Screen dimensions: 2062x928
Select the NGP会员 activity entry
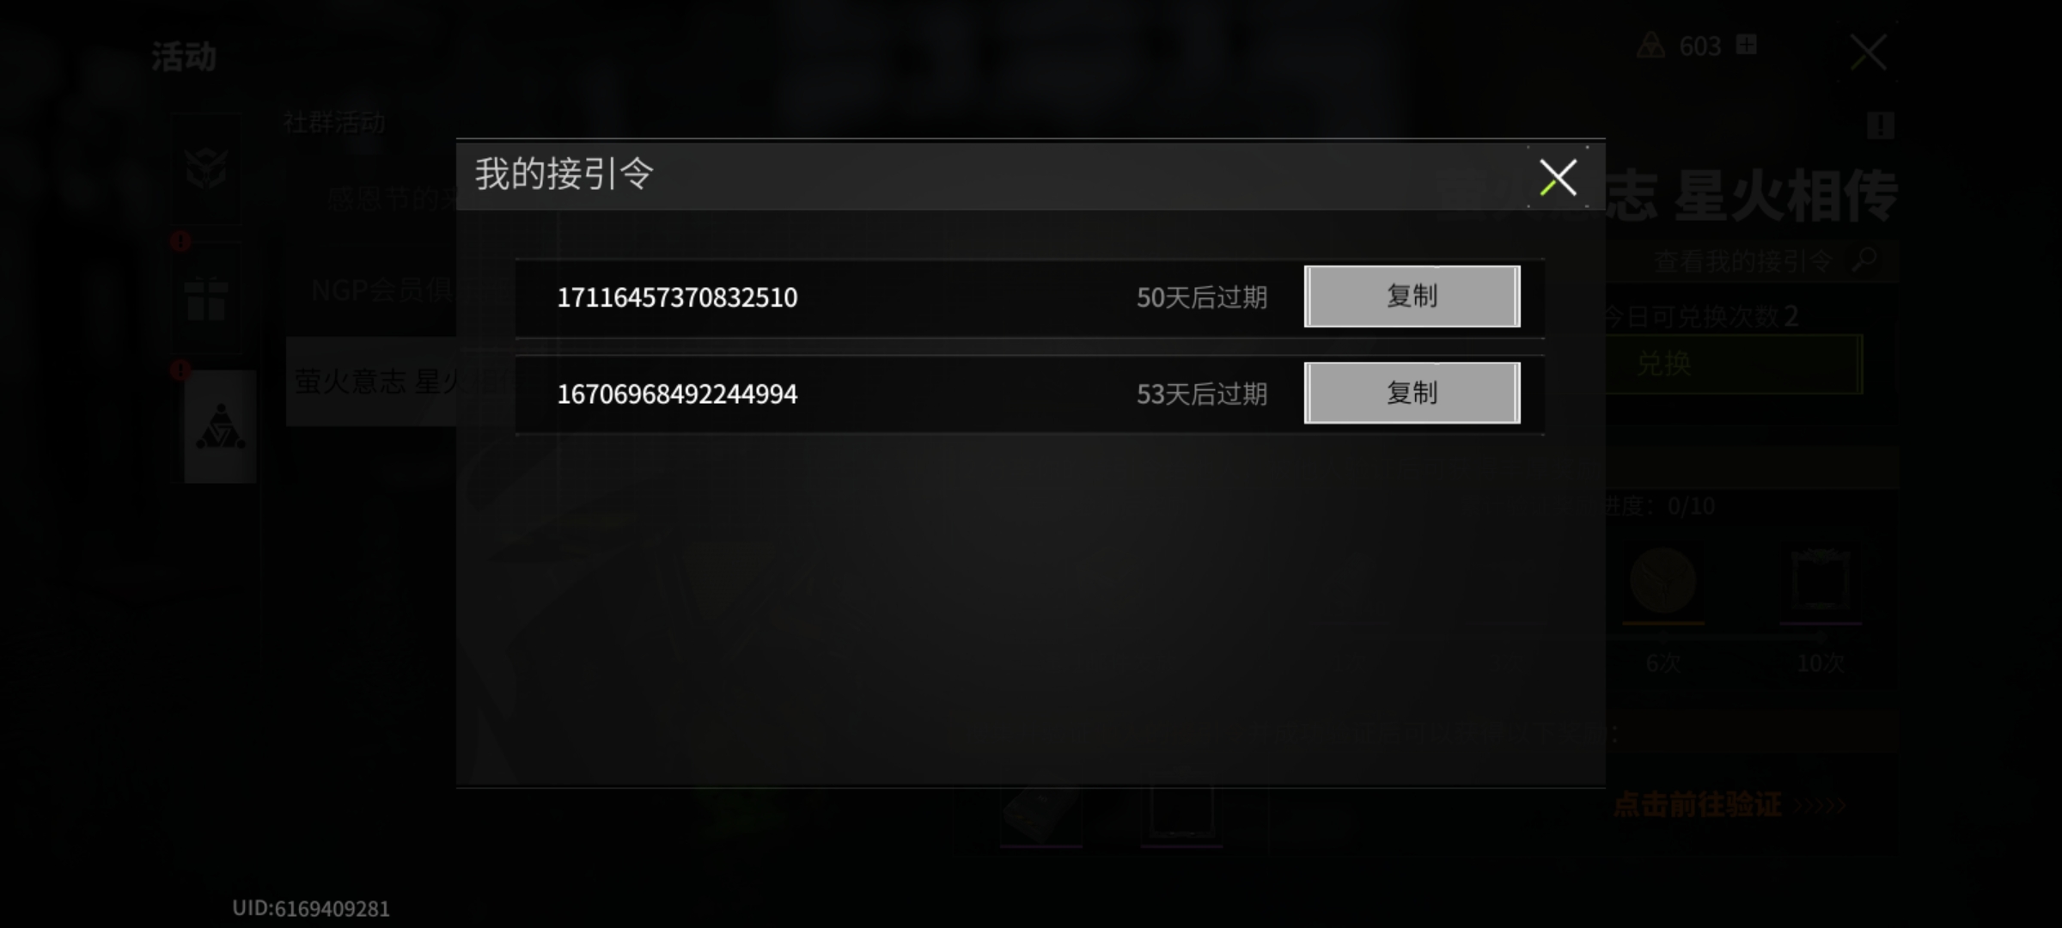383,290
